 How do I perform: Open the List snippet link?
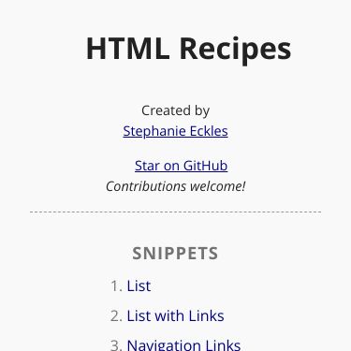pos(139,285)
